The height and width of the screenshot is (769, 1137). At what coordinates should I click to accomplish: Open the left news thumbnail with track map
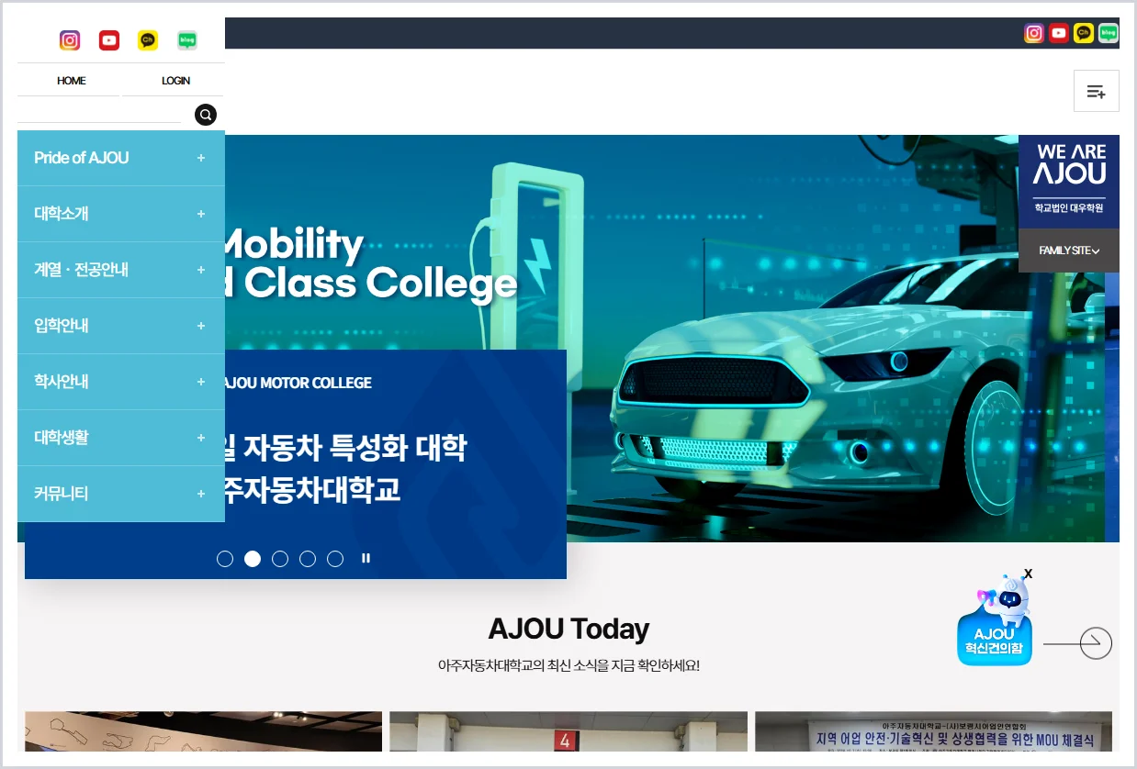[x=203, y=731]
